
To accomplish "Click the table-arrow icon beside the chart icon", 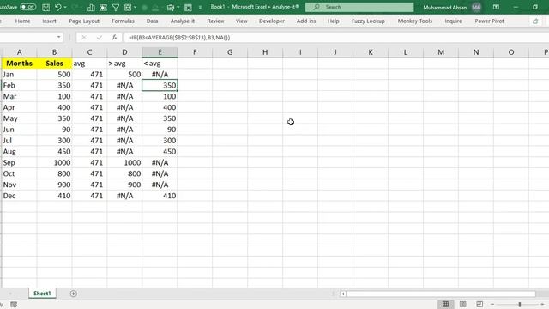I will [103, 8].
